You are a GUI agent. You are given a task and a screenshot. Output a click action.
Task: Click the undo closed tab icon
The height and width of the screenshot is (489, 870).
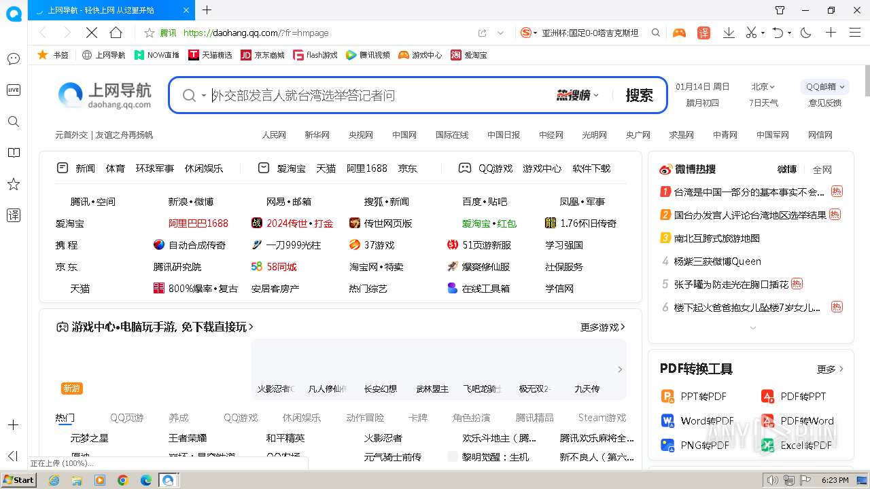[x=778, y=33]
